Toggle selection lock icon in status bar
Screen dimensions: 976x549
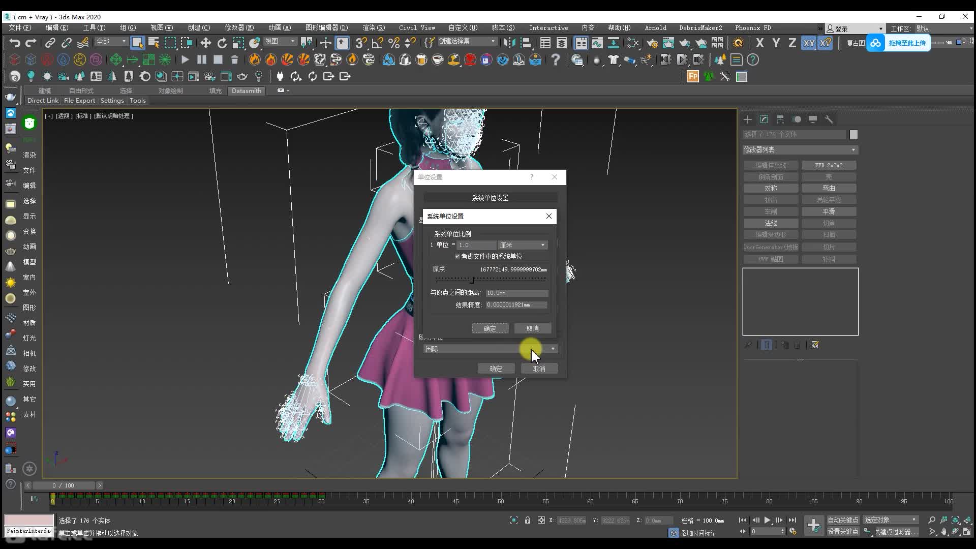[528, 520]
